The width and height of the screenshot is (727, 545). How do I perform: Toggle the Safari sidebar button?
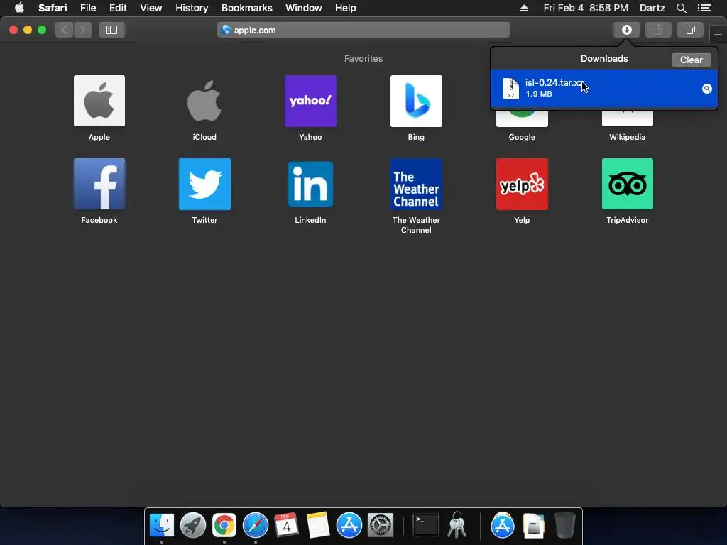(x=111, y=30)
